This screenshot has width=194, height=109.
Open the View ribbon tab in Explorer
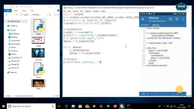pyautogui.click(x=32, y=11)
